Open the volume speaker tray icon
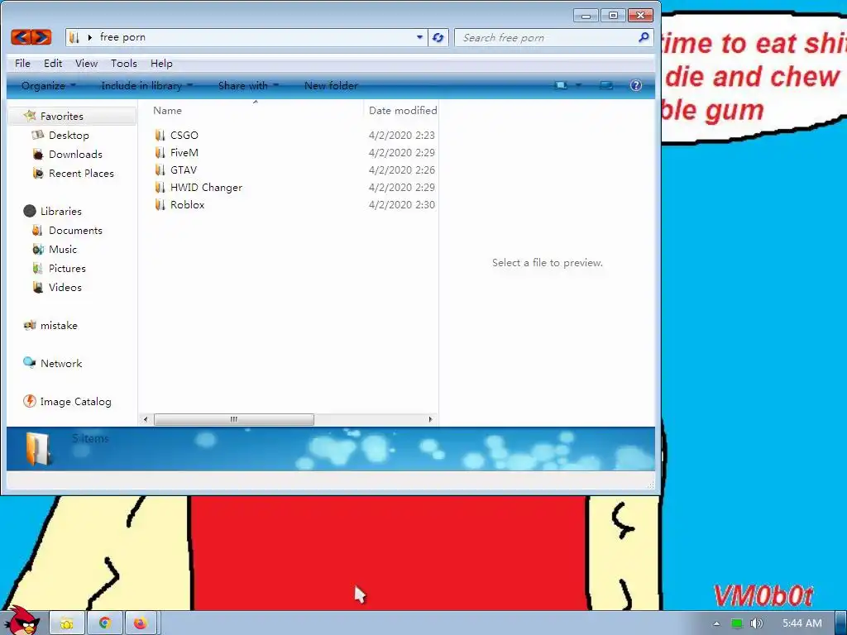The height and width of the screenshot is (635, 847). [757, 623]
